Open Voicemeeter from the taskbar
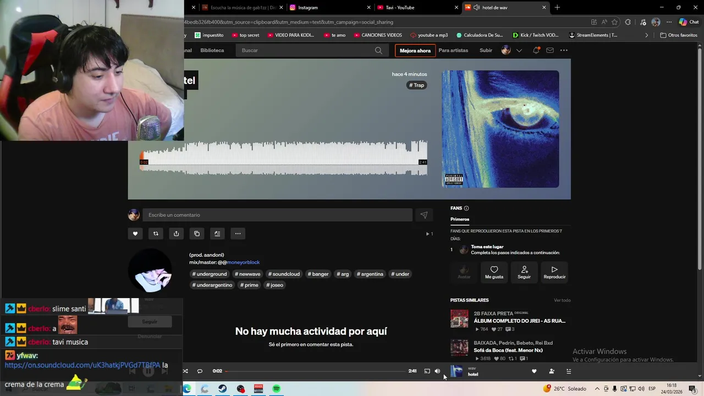This screenshot has width=704, height=396. tap(258, 389)
